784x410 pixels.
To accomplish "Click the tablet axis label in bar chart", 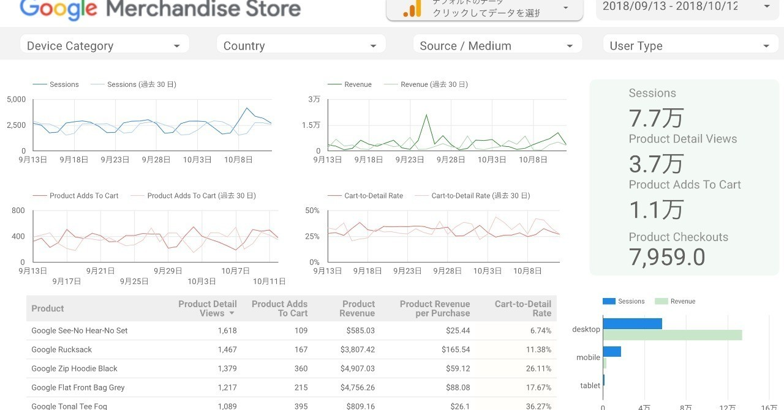I will click(590, 386).
